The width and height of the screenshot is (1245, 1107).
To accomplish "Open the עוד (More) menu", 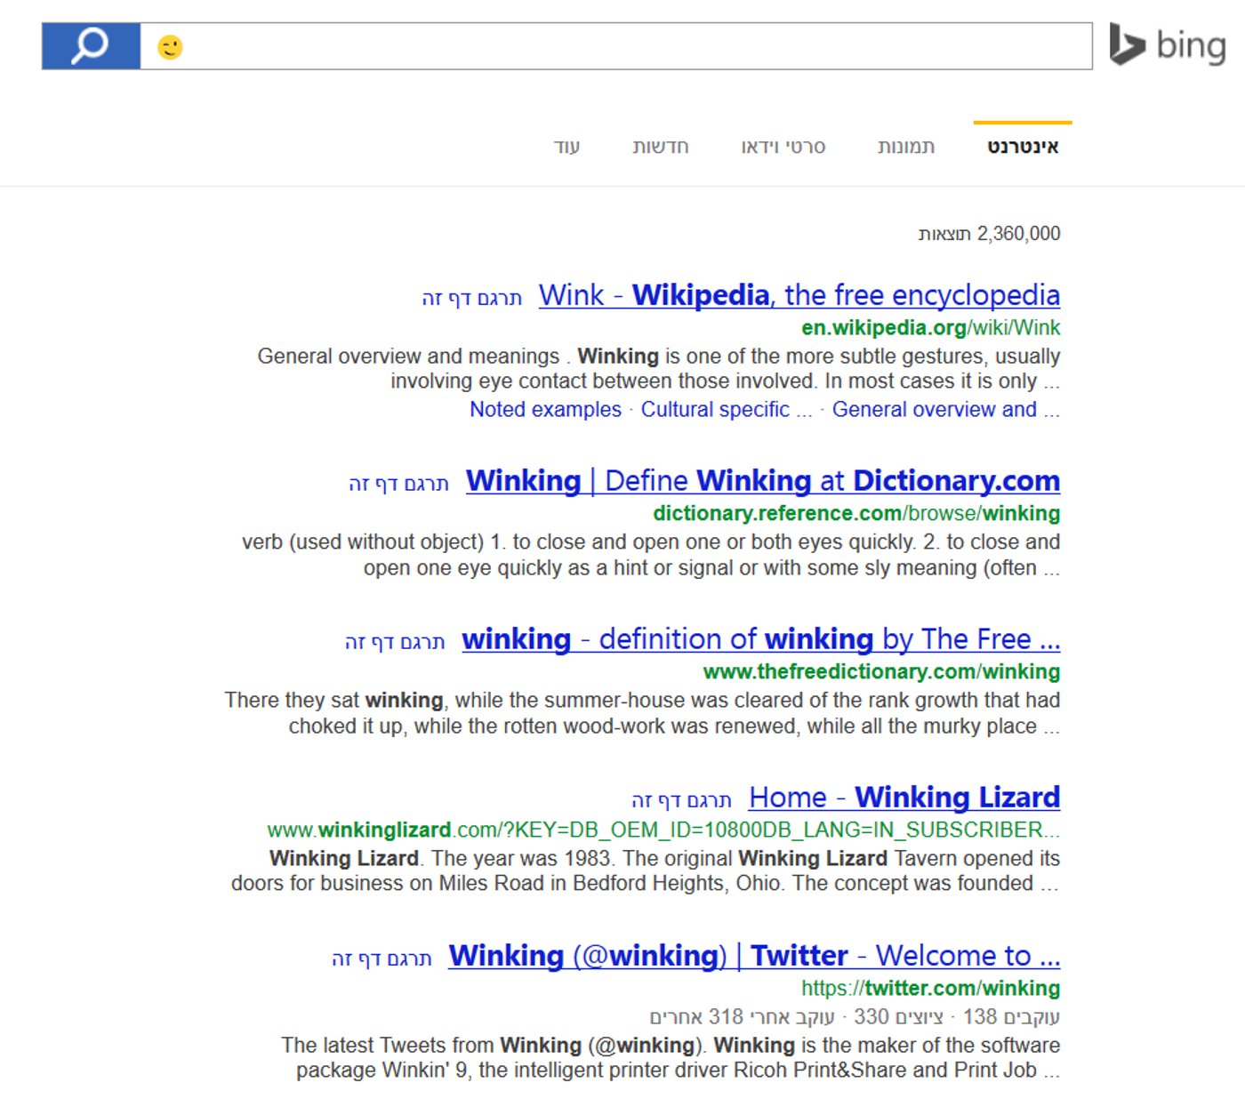I will (x=566, y=147).
